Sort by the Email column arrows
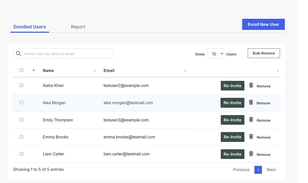The width and height of the screenshot is (308, 183). pyautogui.click(x=185, y=71)
